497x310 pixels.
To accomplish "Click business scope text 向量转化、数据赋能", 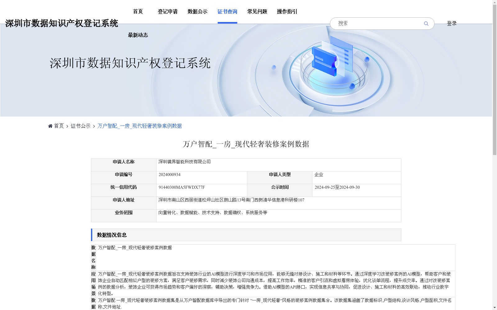I will (213, 213).
